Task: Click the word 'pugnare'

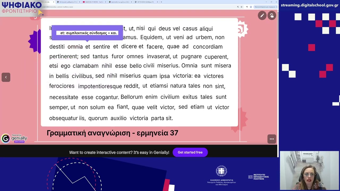Action: 191,57
